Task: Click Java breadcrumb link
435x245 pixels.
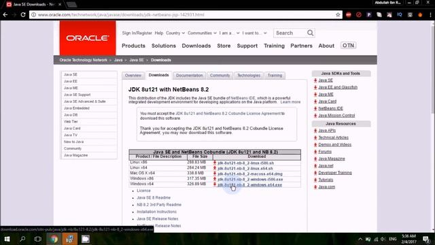Action: tap(118, 60)
